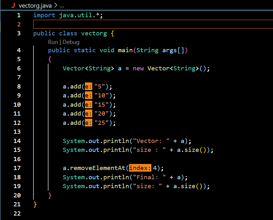Click the 'import' keyword on line 1
This screenshot has height=220, width=273.
point(44,15)
